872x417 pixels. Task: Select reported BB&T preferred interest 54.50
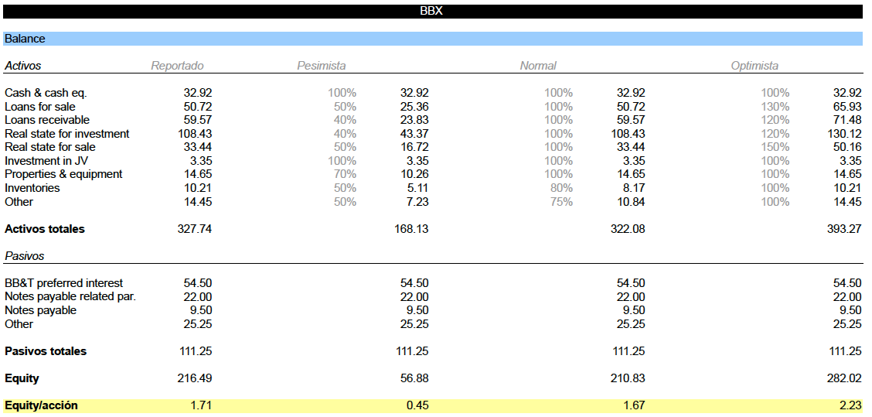pyautogui.click(x=197, y=283)
